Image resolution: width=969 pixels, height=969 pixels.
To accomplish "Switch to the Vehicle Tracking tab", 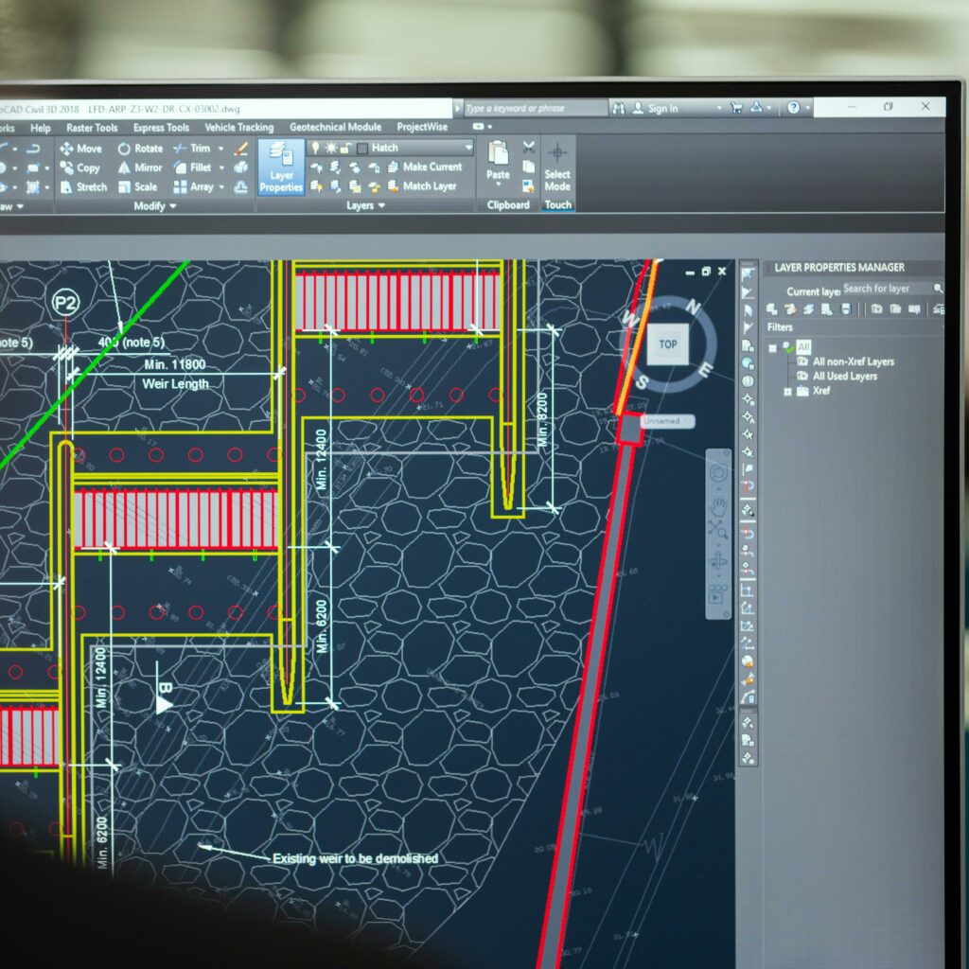I will (x=238, y=128).
